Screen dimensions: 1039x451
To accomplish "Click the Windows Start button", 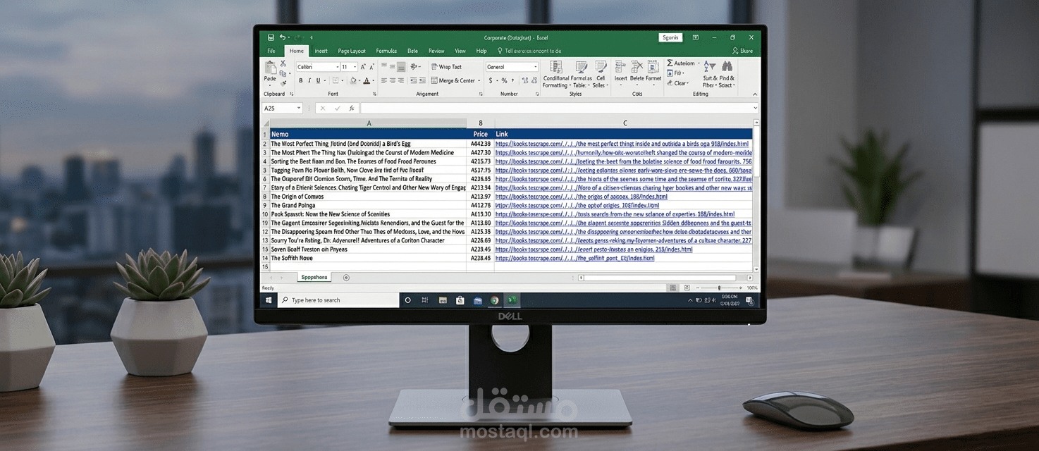I will pos(269,300).
